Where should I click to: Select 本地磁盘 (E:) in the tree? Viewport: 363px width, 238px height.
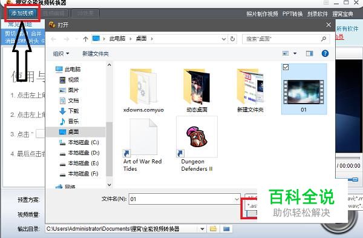pos(79,163)
